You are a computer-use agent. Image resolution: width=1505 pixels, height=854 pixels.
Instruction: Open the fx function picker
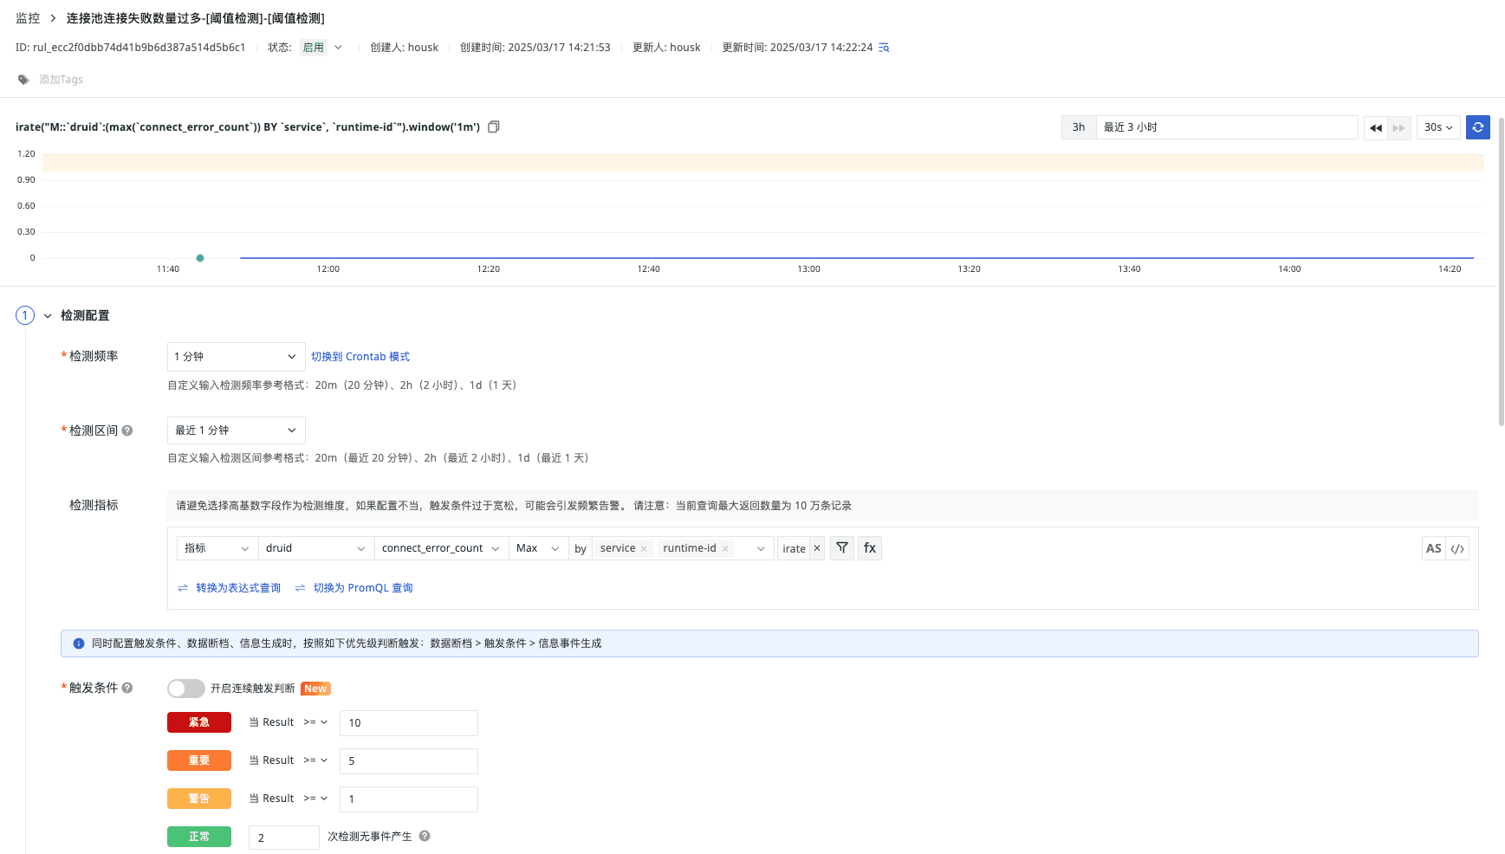[x=870, y=548]
